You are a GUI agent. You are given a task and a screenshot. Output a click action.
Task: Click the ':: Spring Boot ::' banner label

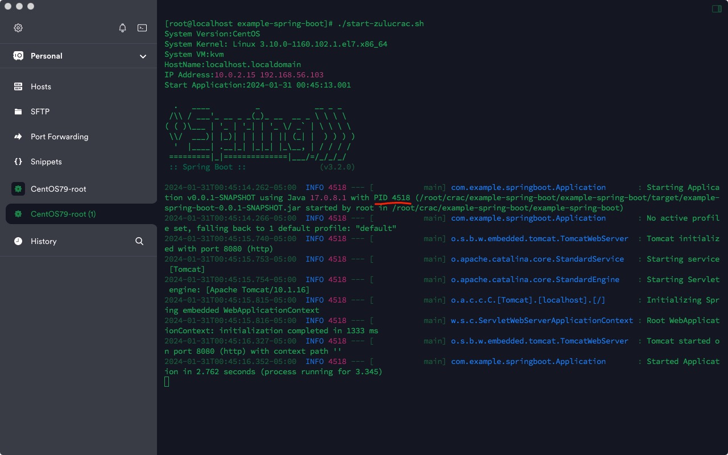click(208, 167)
